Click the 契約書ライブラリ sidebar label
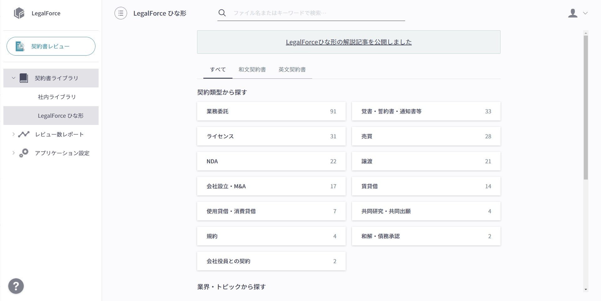The height and width of the screenshot is (301, 601). pyautogui.click(x=56, y=78)
